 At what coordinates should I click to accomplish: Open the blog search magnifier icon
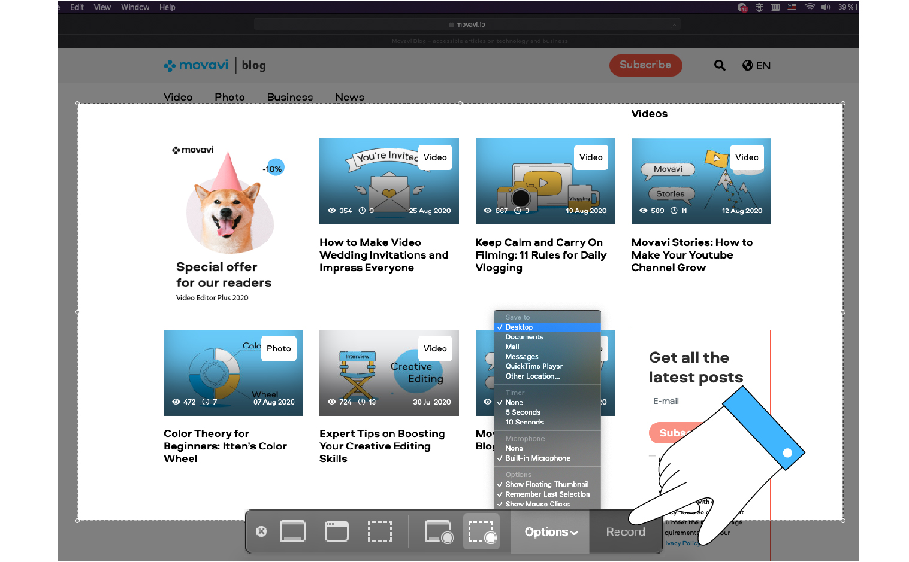tap(720, 65)
